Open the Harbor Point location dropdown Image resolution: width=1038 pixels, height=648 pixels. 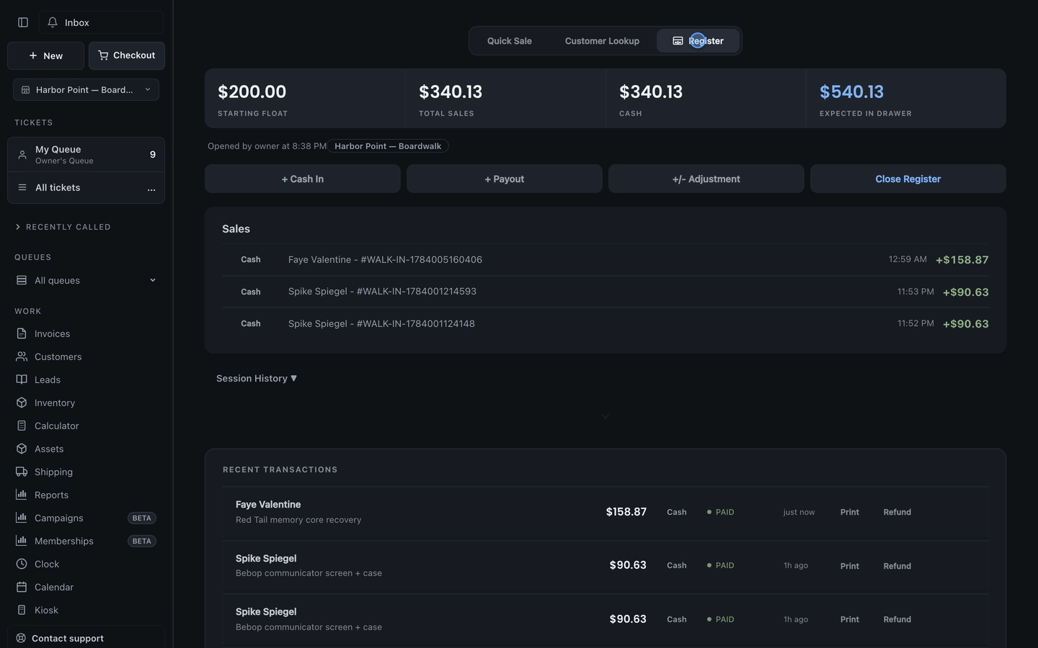pyautogui.click(x=86, y=90)
